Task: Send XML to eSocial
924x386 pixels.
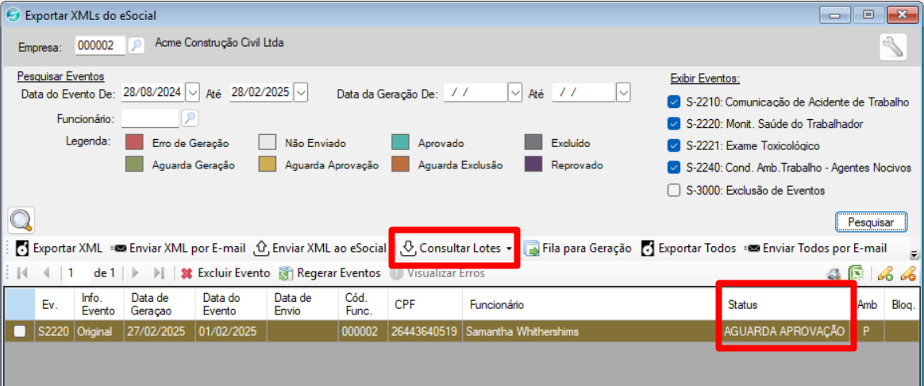Action: [x=261, y=249]
